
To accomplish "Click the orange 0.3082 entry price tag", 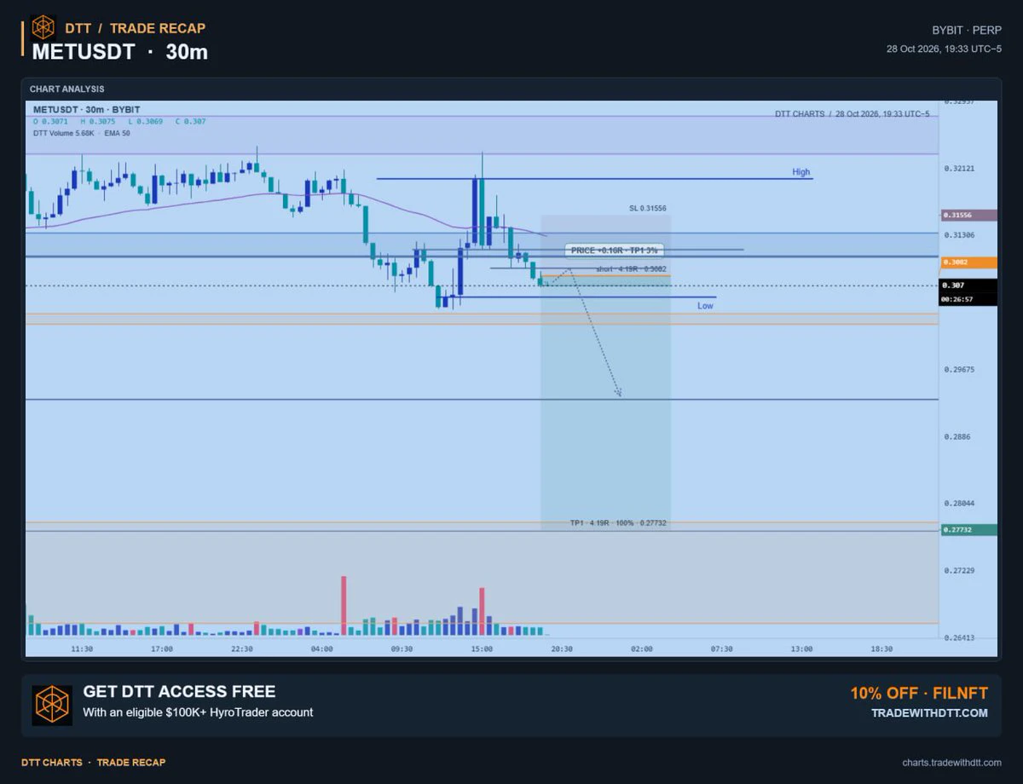I will [968, 263].
